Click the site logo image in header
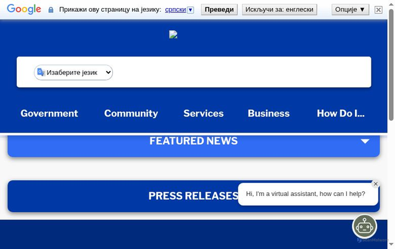Screen dimensions: 395x249 click(x=173, y=35)
